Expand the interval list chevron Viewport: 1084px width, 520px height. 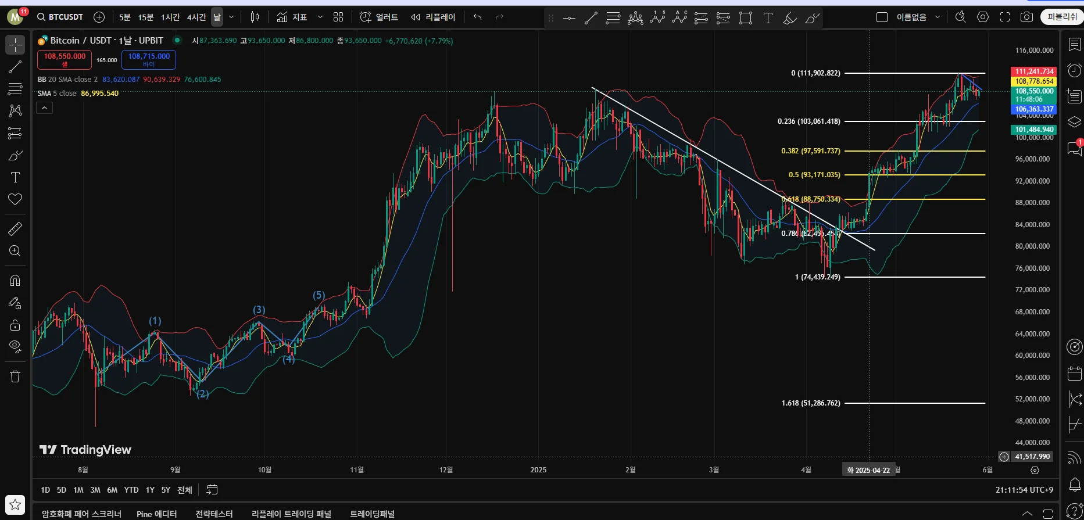[x=231, y=17]
